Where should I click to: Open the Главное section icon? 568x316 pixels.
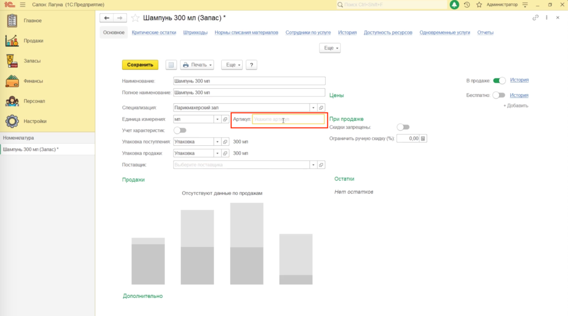click(12, 21)
